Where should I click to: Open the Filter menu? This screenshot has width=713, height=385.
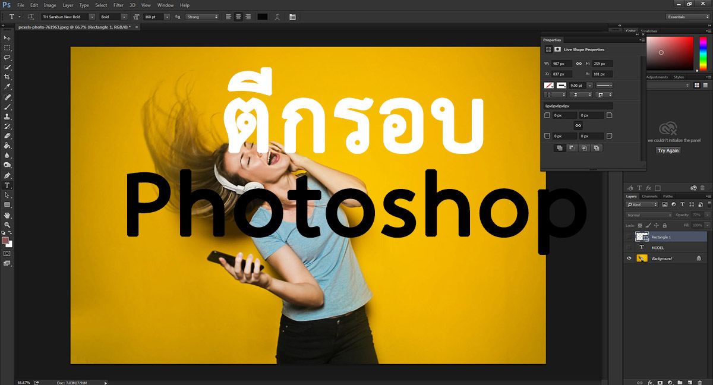118,5
